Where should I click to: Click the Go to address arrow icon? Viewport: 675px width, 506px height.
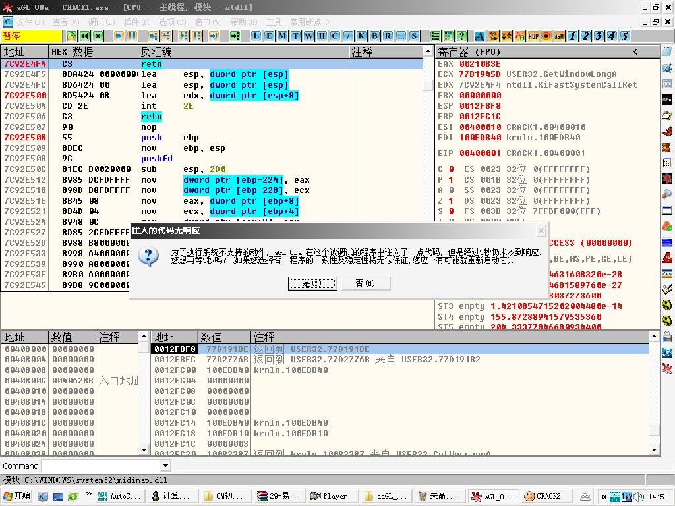point(235,36)
